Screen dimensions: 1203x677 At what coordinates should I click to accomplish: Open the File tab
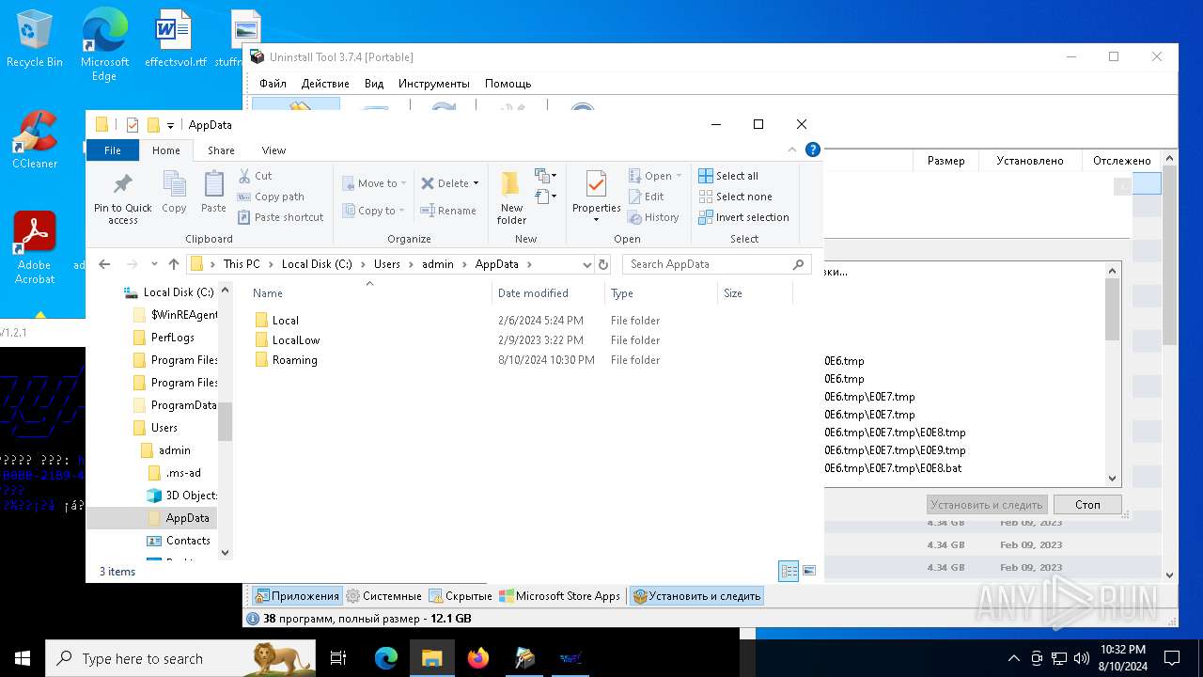112,150
